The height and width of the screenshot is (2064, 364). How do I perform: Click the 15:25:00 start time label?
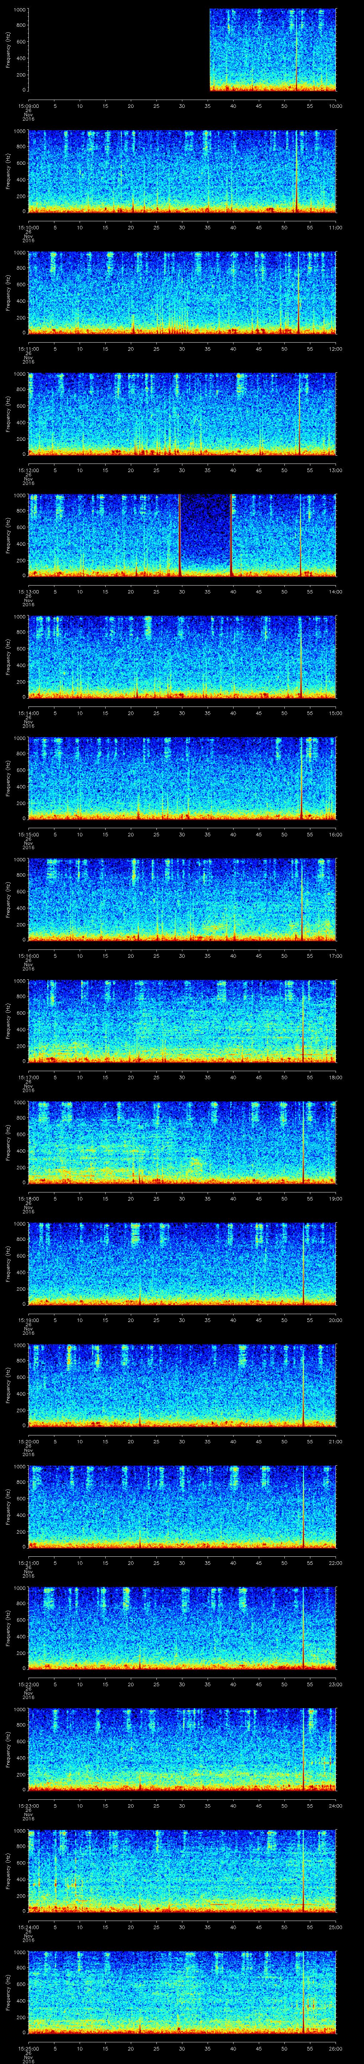tap(28, 2048)
